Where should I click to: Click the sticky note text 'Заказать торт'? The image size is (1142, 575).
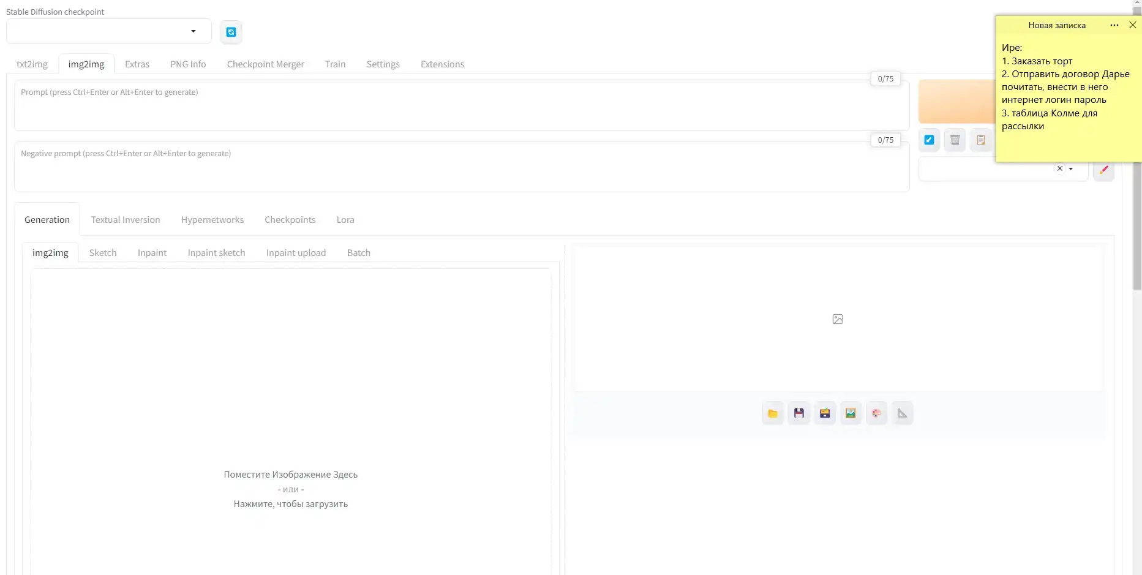tap(1042, 61)
